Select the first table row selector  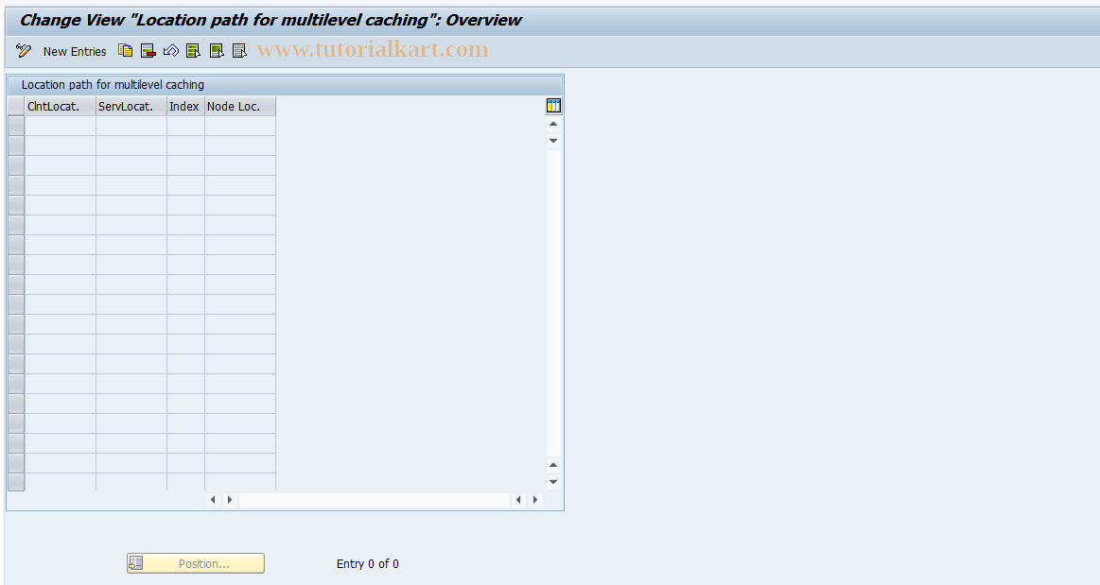click(16, 126)
